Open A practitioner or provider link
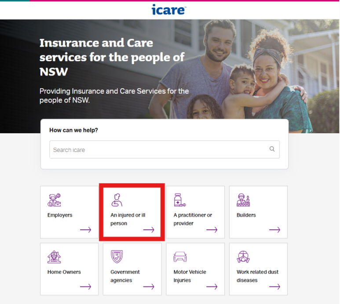The image size is (340, 304). pos(193,219)
